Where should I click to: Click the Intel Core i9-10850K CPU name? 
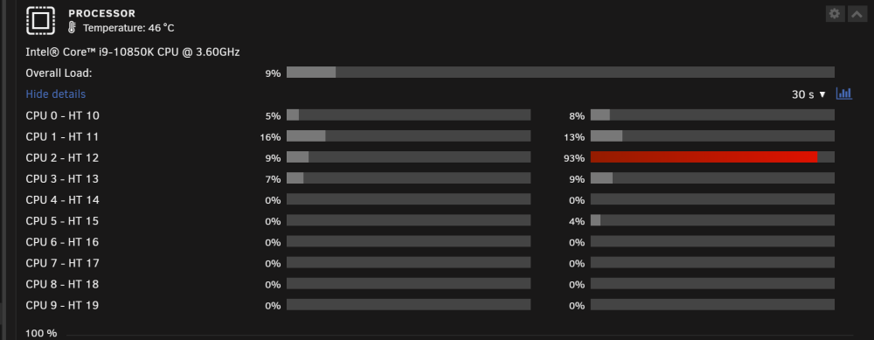pos(133,52)
